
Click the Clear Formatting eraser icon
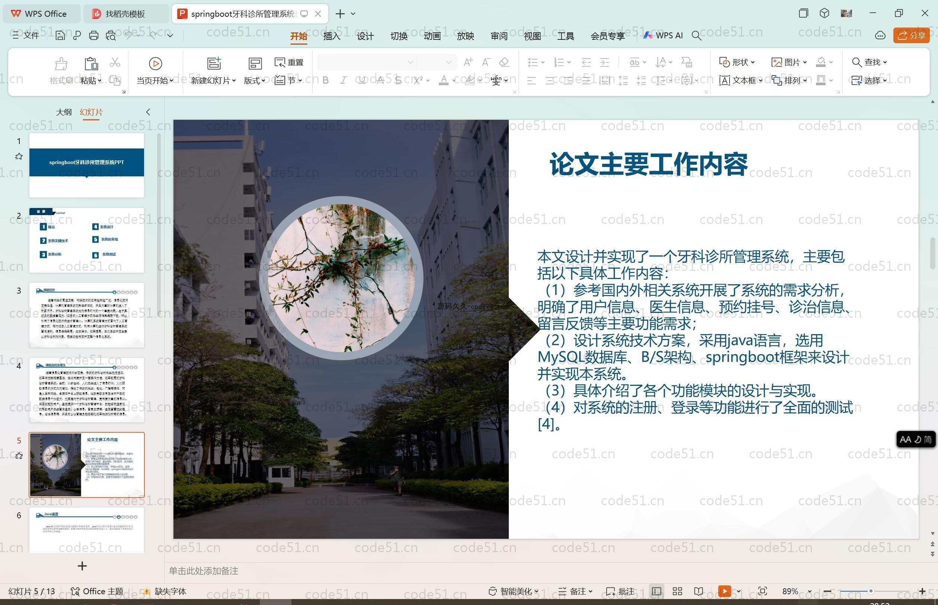[504, 62]
